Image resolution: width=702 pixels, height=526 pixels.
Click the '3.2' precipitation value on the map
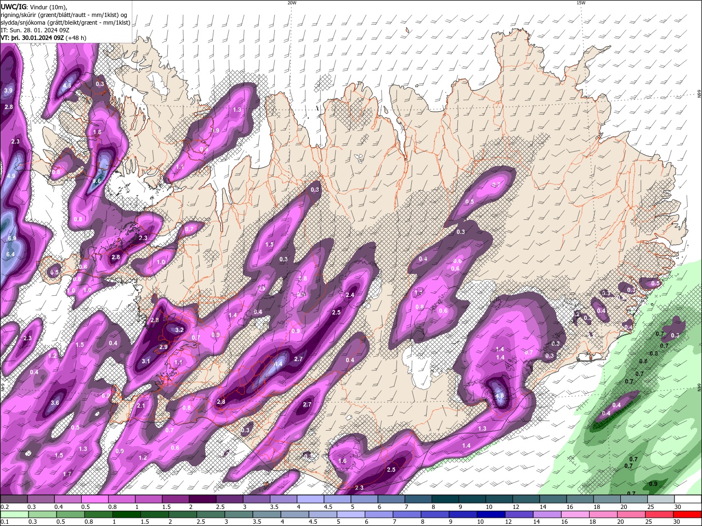(179, 330)
